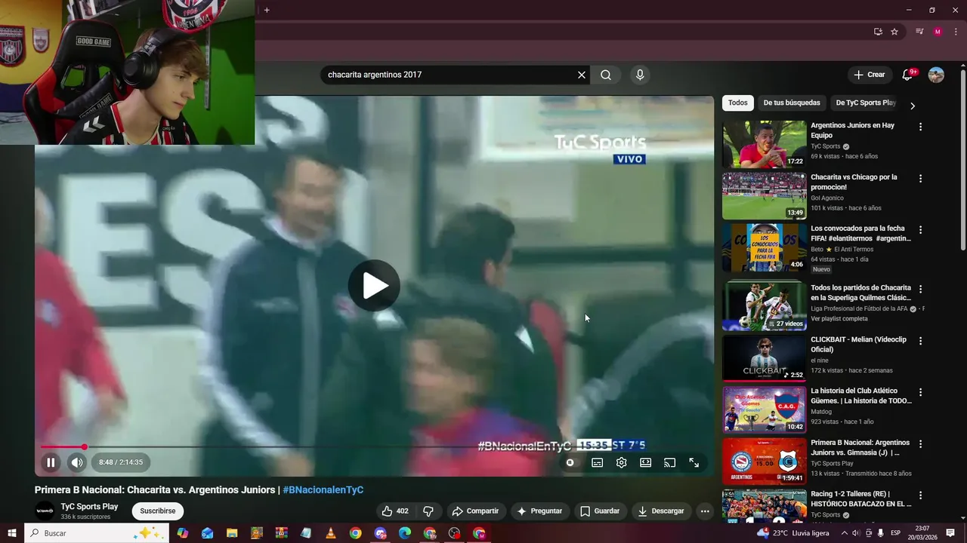Image resolution: width=967 pixels, height=543 pixels.
Task: Open Chacarita vs Chicago por la promocion thumbnail
Action: 764,196
